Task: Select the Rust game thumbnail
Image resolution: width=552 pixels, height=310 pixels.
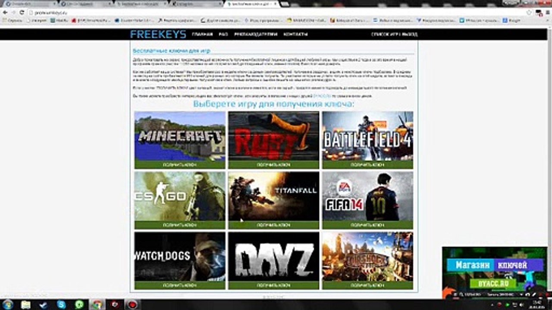Action: (274, 136)
